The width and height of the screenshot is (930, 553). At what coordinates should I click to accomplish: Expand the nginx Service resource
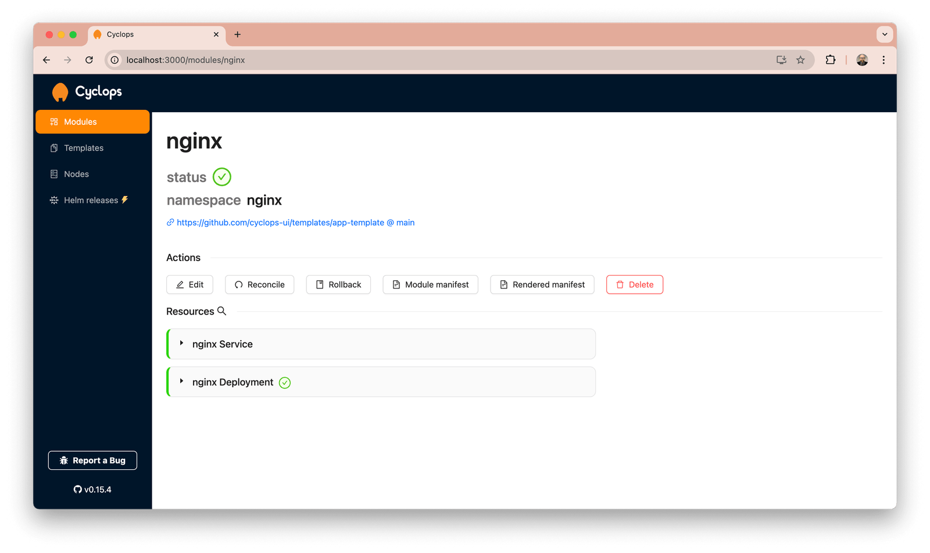point(181,344)
